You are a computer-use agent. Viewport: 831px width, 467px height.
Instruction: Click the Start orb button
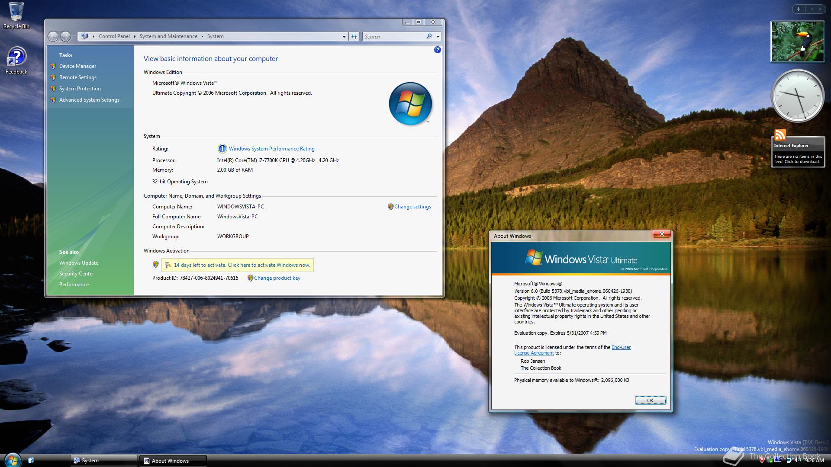click(x=12, y=460)
